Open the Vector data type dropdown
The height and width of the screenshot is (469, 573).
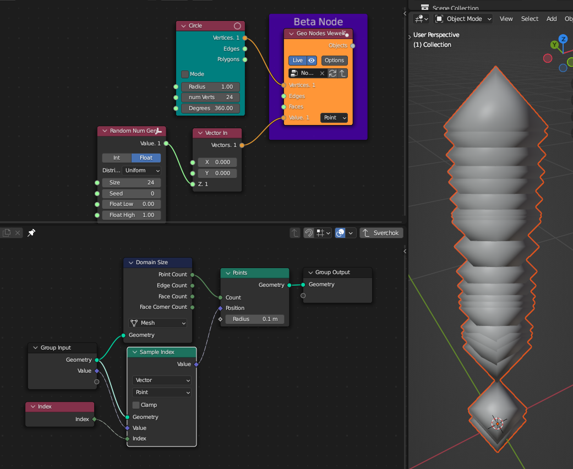(x=161, y=380)
